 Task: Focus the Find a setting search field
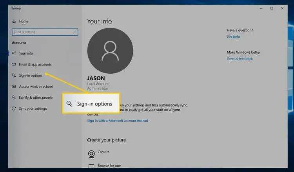coord(42,32)
